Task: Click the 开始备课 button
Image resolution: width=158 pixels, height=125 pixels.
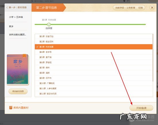Action: point(141,108)
